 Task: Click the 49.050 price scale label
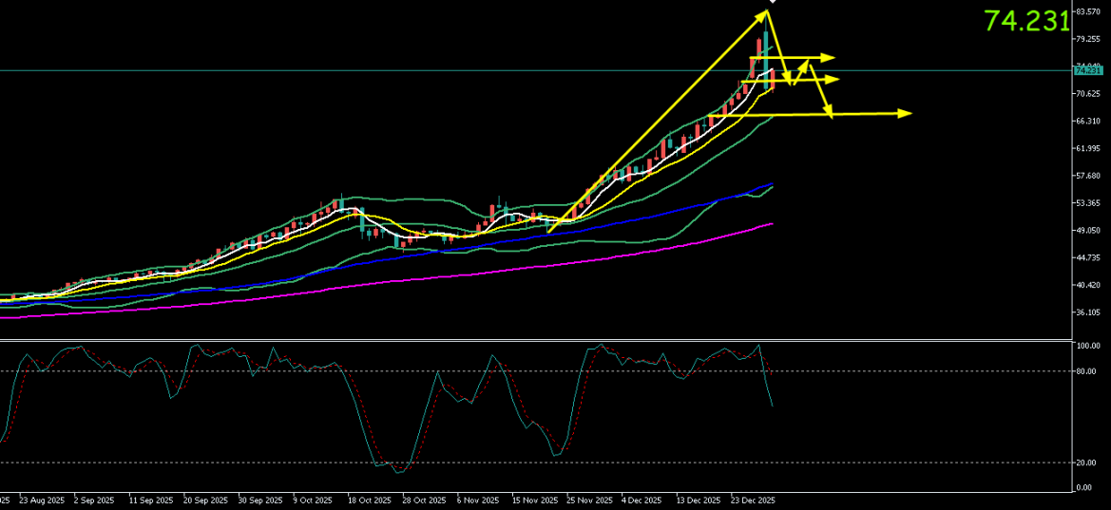pyautogui.click(x=1088, y=231)
